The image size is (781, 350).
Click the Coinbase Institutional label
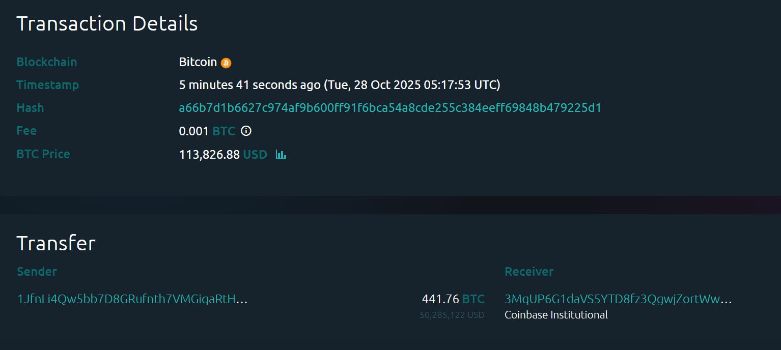[x=555, y=314]
